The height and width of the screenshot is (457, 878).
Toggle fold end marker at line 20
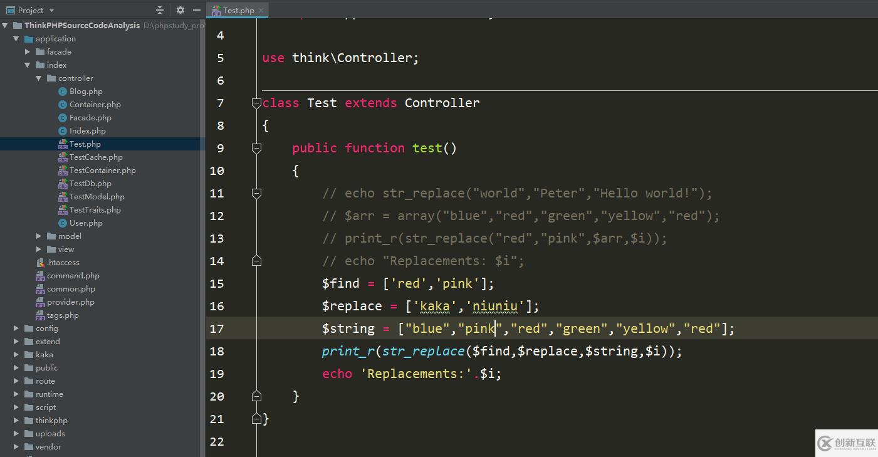(256, 396)
